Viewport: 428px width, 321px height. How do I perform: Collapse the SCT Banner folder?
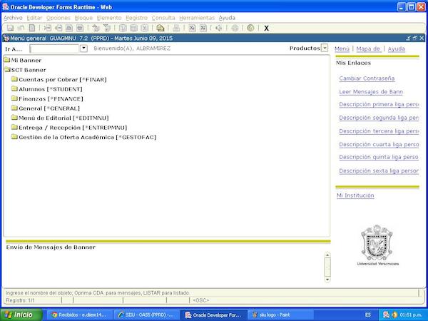(x=6, y=70)
